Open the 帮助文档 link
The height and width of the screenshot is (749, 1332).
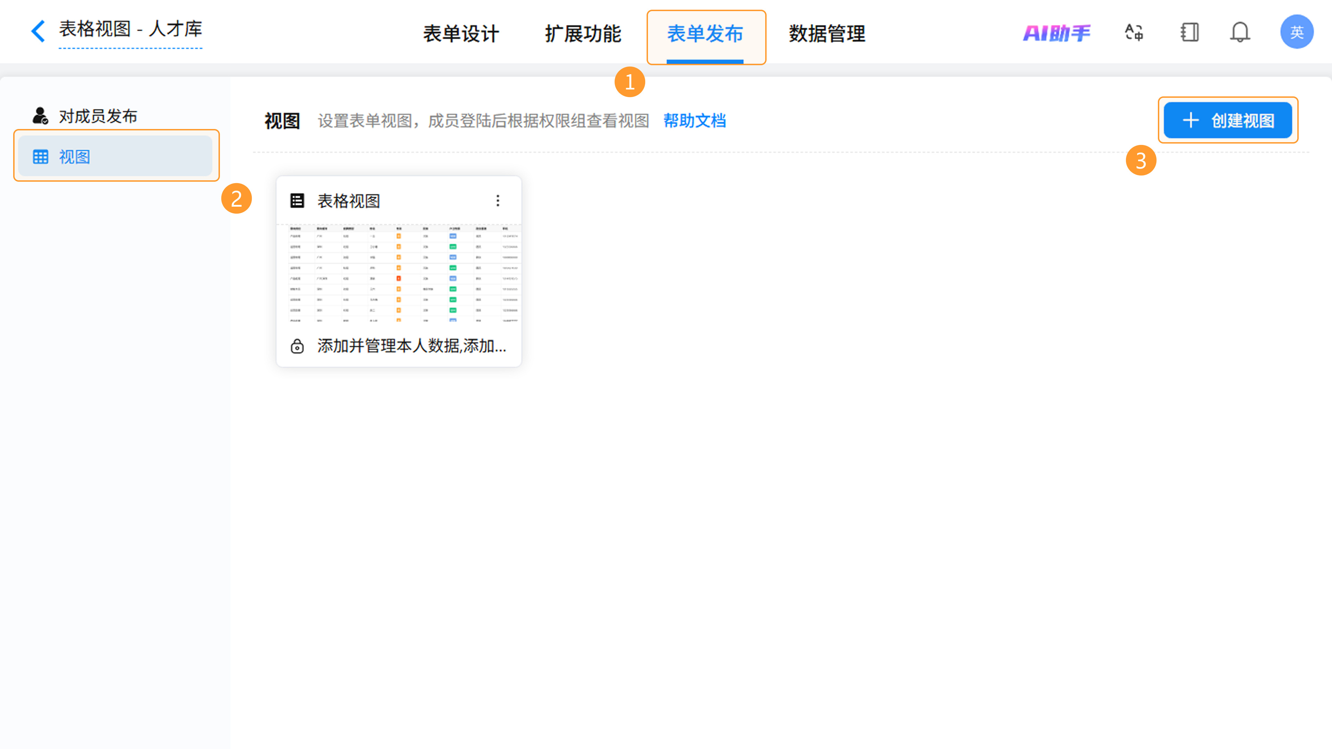tap(694, 120)
